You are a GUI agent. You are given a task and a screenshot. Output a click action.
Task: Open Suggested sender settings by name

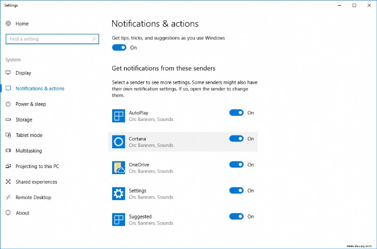coord(140,217)
